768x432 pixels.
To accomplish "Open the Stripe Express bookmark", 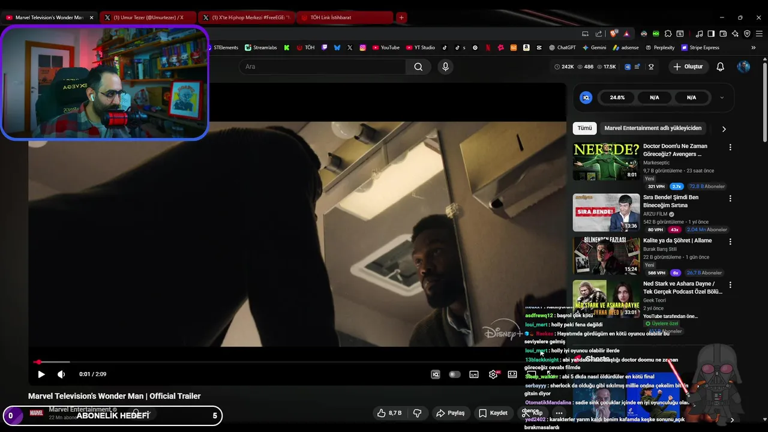I will click(700, 47).
